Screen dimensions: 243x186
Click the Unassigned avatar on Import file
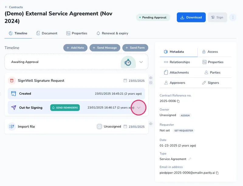point(99,126)
